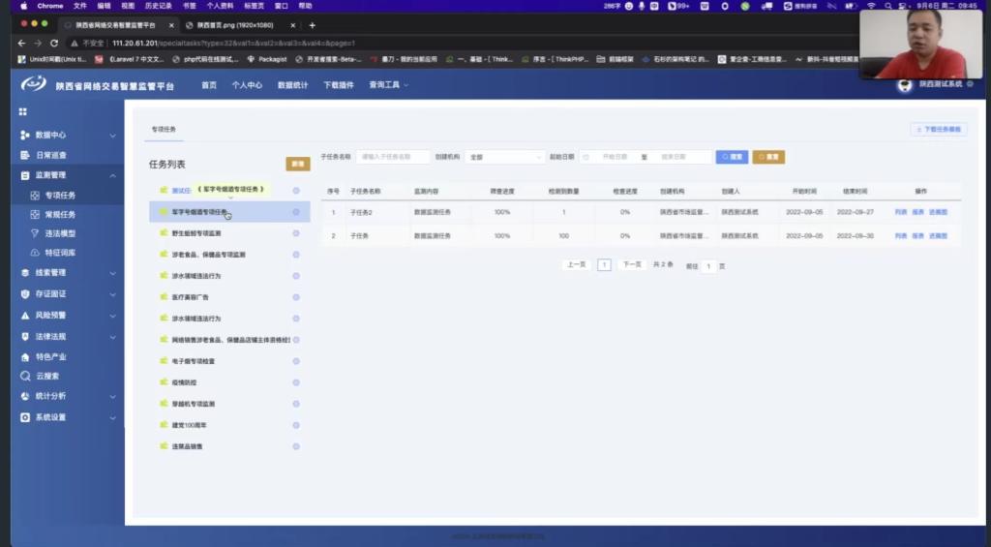Click the 日常巡查 sidebar icon
The image size is (991, 547).
24,155
